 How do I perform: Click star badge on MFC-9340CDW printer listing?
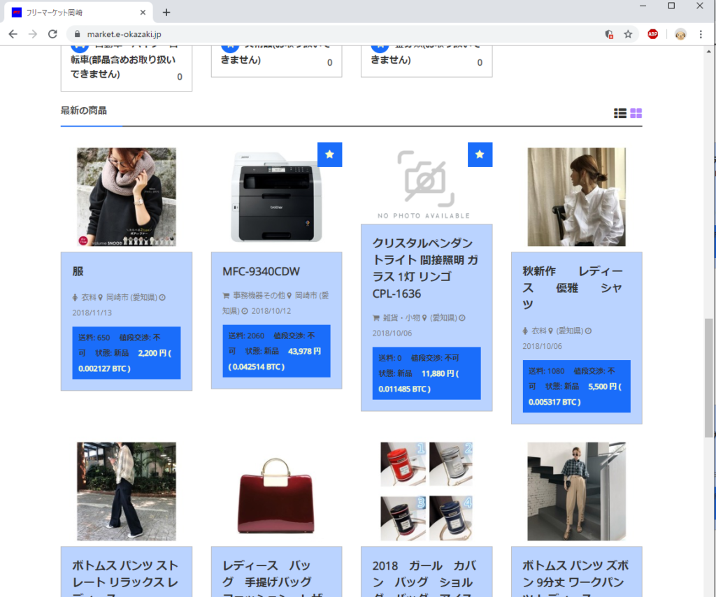[329, 154]
